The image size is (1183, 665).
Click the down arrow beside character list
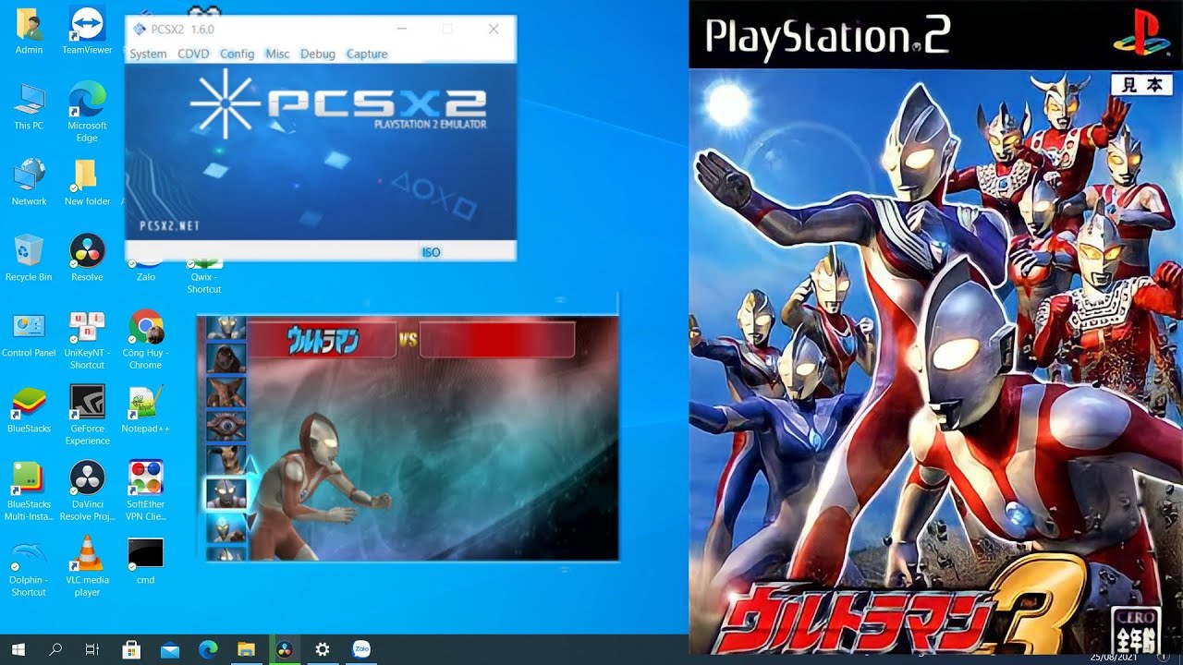click(251, 520)
